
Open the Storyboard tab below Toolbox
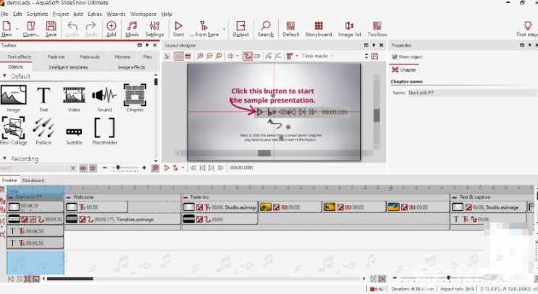[x=33, y=180]
